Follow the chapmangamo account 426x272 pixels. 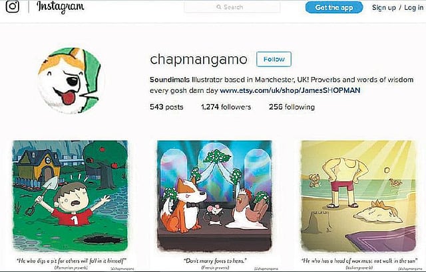coord(274,59)
